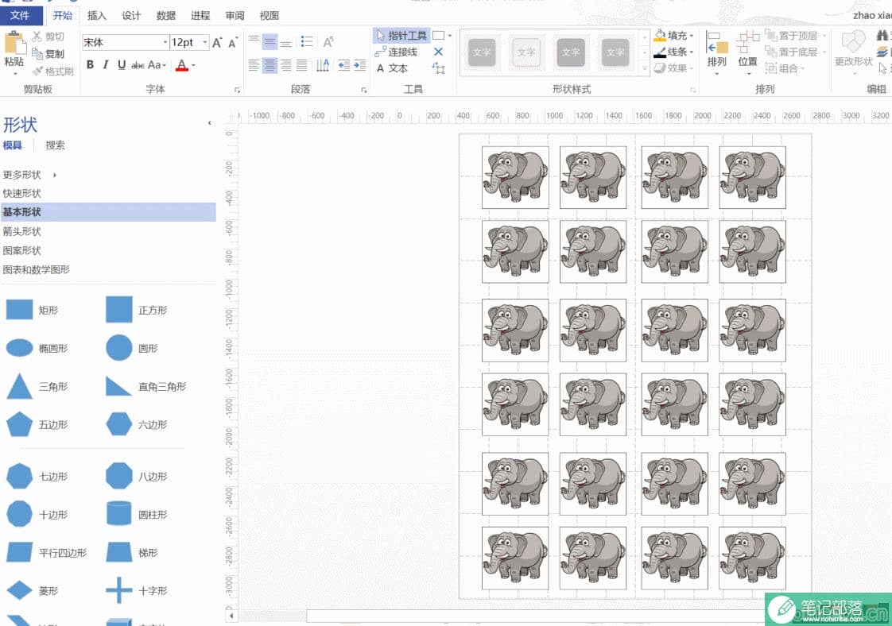Select the Format Painter (格式刷) tool

(x=53, y=71)
